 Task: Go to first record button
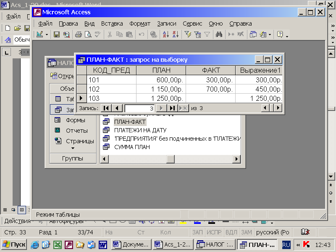(x=106, y=108)
